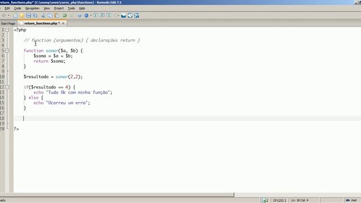Click the New File toolbar icon
Image resolution: width=361 pixels, height=203 pixels.
click(x=15, y=15)
